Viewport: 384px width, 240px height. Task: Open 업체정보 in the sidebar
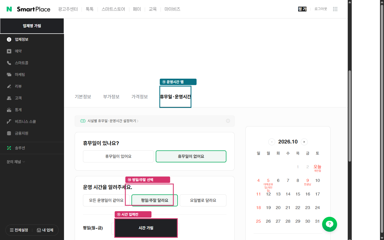(x=22, y=39)
